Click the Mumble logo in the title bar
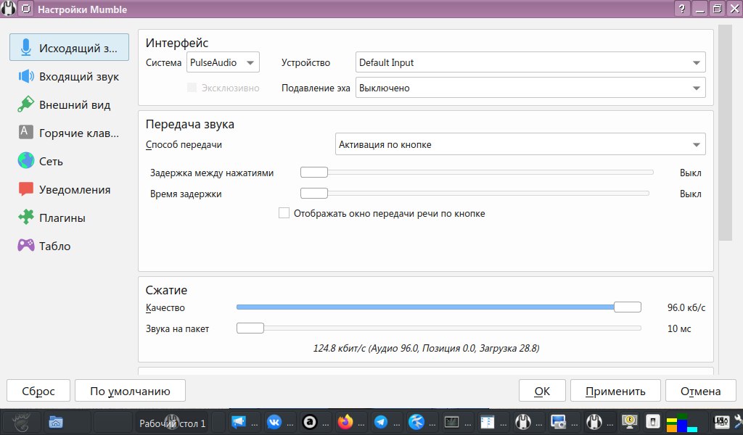Viewport: 743px width, 435px height. (8, 9)
